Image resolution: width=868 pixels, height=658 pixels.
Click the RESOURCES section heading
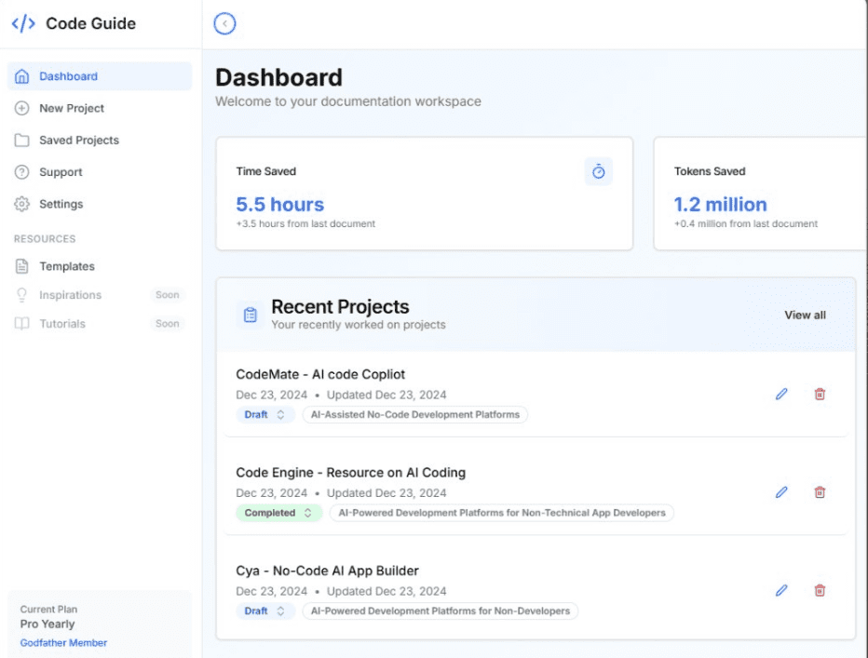tap(45, 239)
